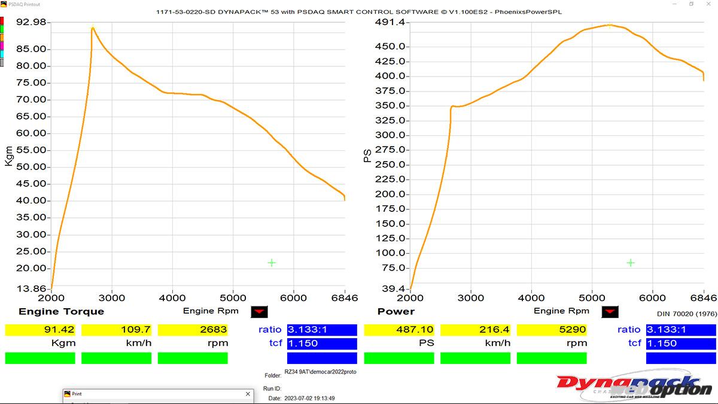Click the Print dialog icon
Viewport: 718px width, 404px height.
click(68, 394)
